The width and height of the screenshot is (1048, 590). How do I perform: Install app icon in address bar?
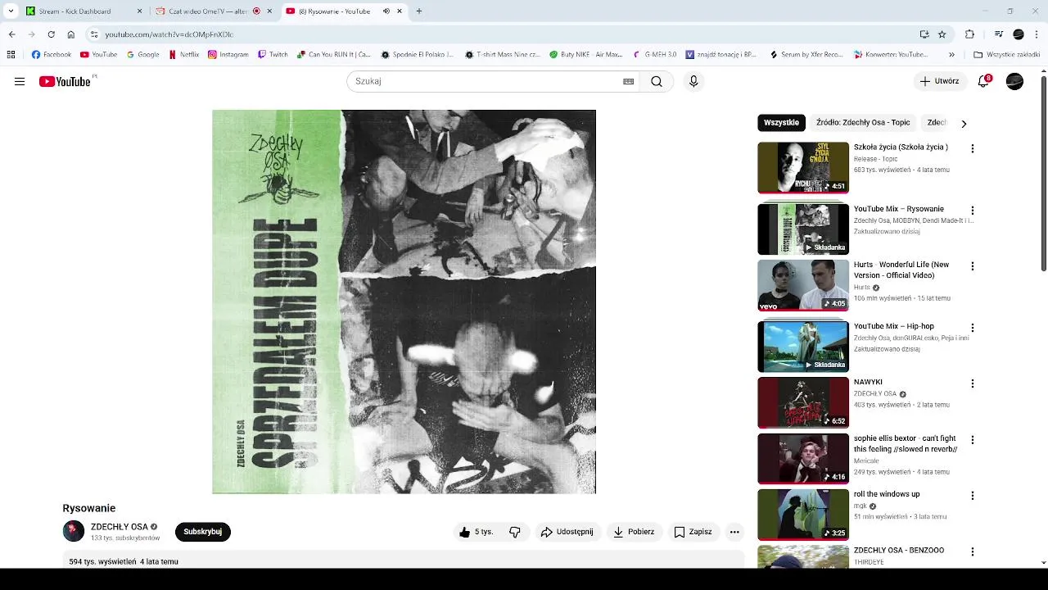pyautogui.click(x=924, y=34)
